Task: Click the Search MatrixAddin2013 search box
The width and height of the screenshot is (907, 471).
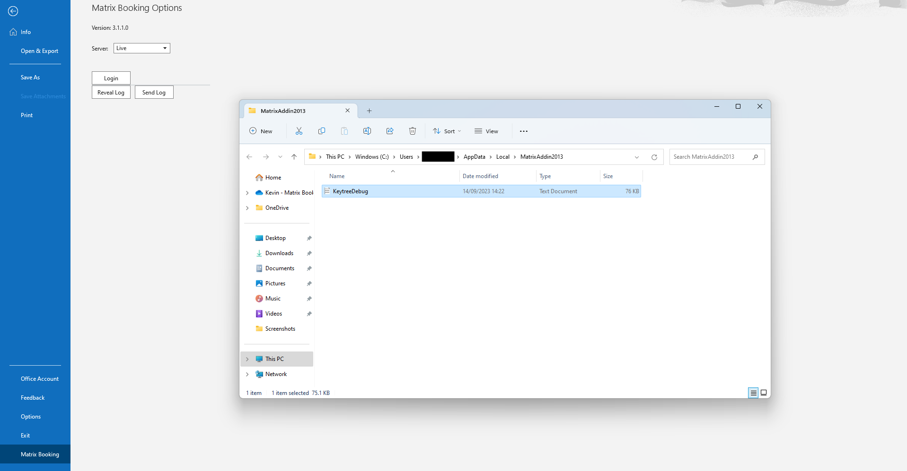Action: coord(711,157)
